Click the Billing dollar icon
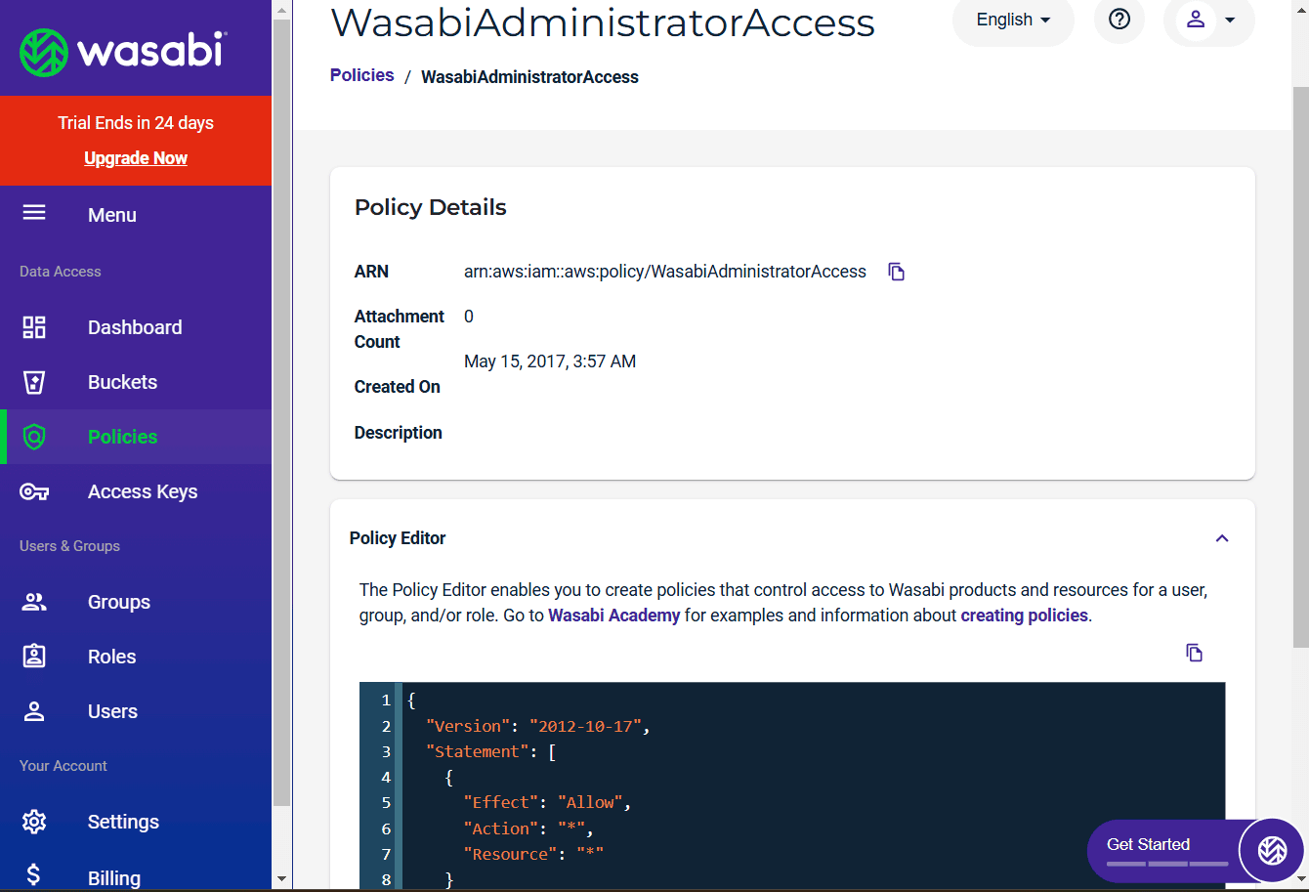Image resolution: width=1309 pixels, height=892 pixels. click(x=33, y=874)
